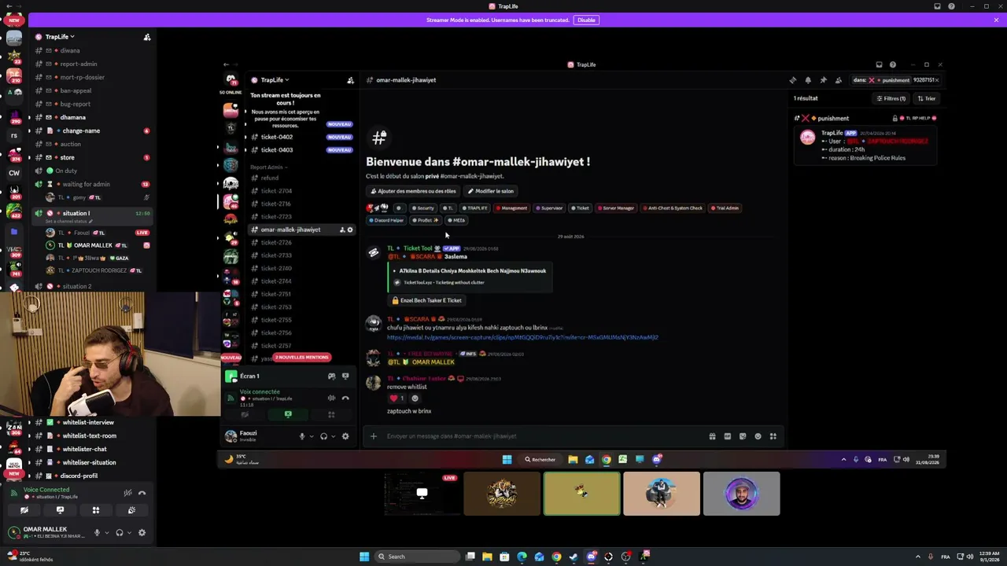Open the report-admin channel
The width and height of the screenshot is (1007, 566).
point(79,64)
